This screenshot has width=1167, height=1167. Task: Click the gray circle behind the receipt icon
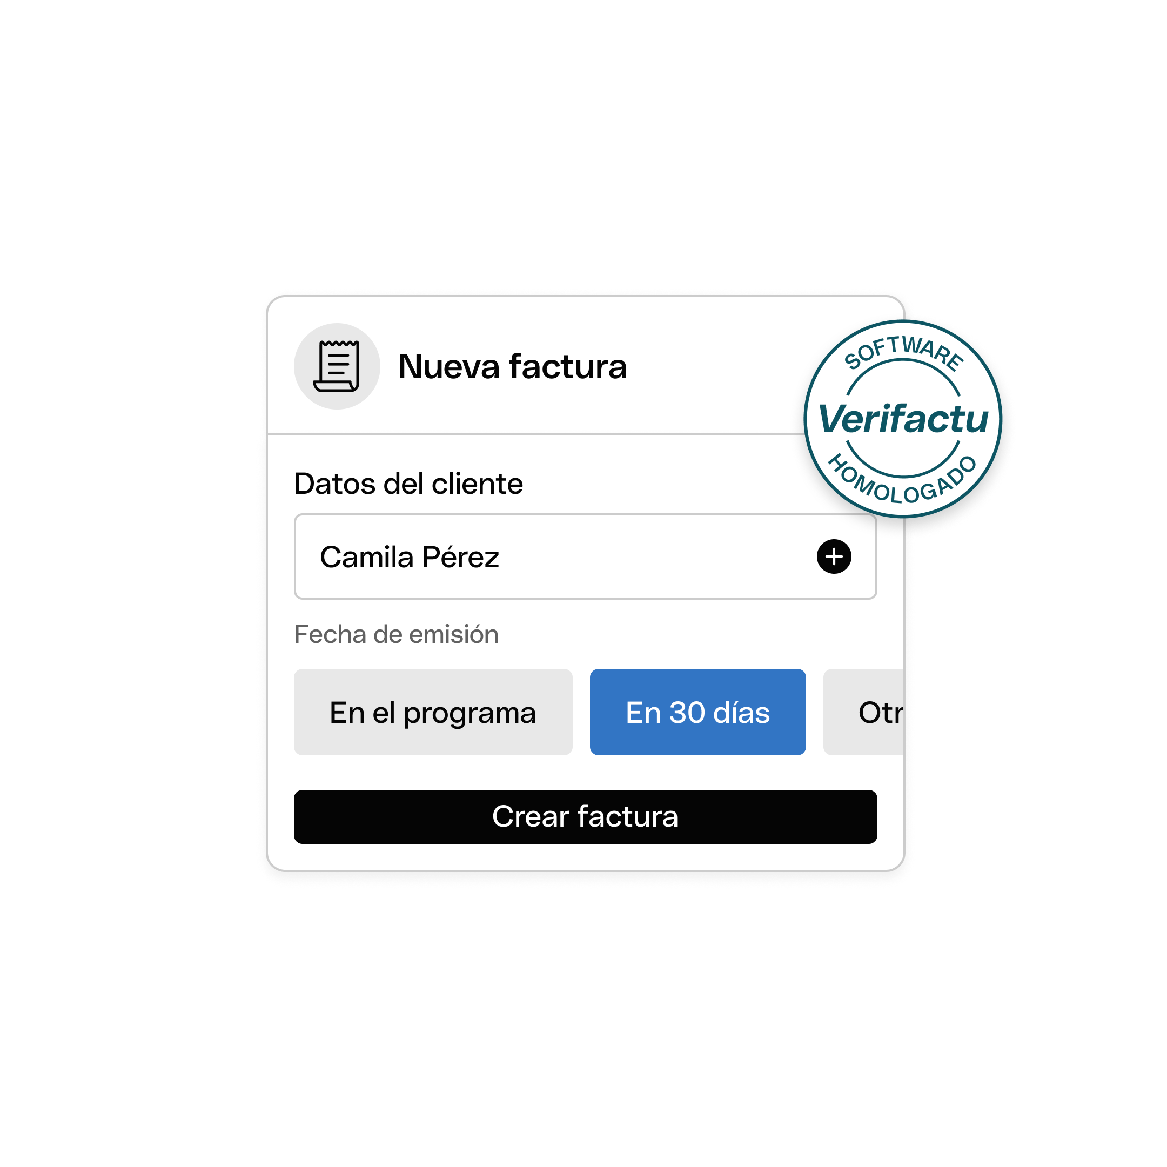click(337, 366)
